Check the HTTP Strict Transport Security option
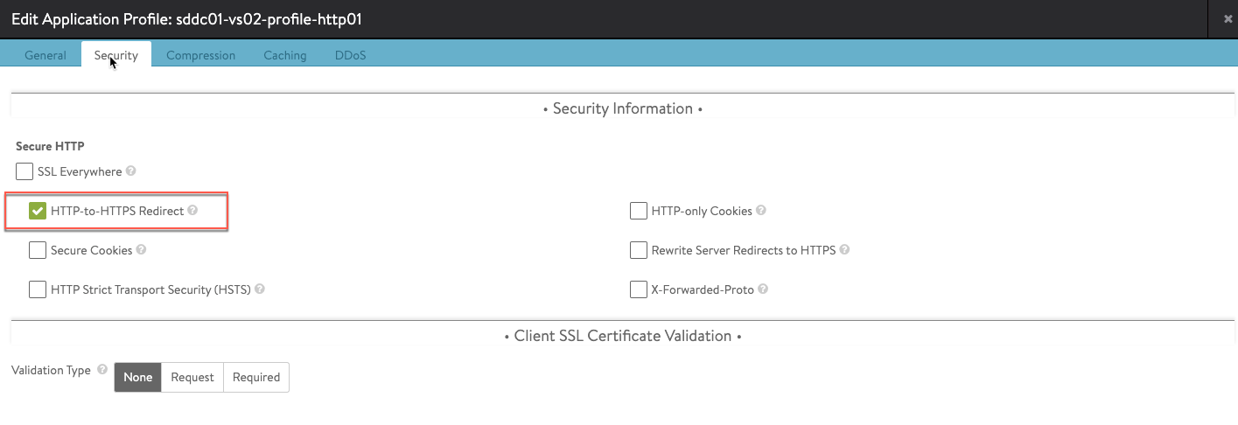The image size is (1238, 425). pos(38,289)
